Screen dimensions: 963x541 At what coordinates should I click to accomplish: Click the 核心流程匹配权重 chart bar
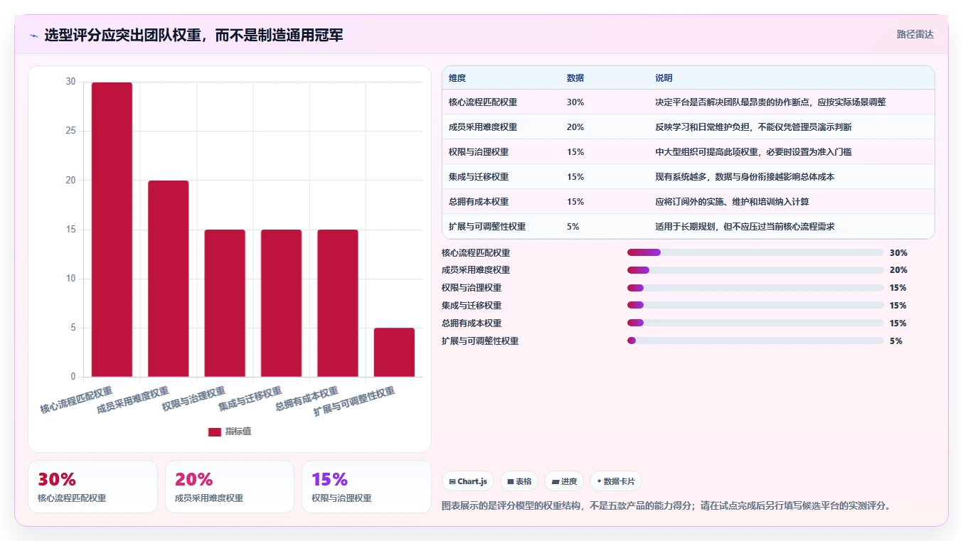pos(112,230)
